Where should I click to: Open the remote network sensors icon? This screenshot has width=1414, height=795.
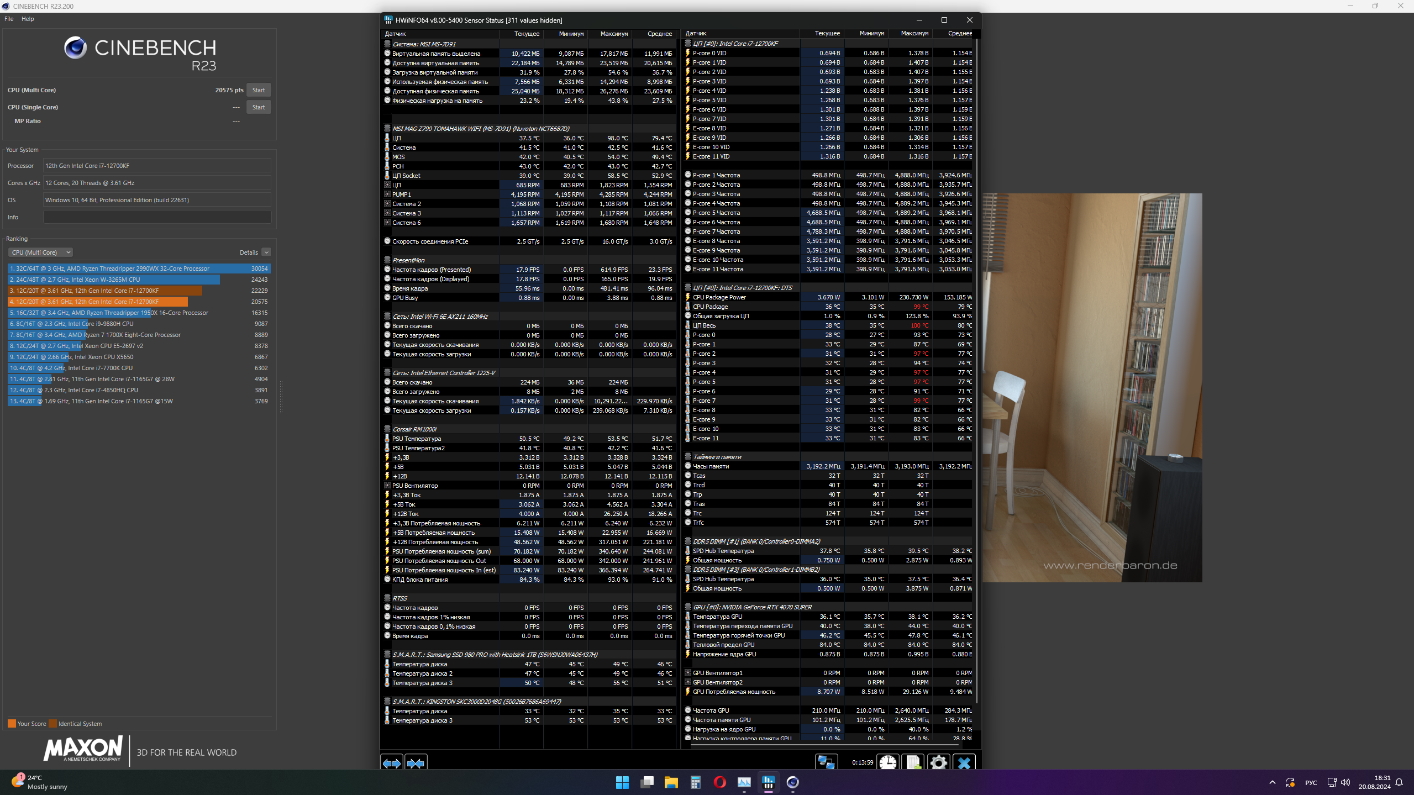click(826, 763)
